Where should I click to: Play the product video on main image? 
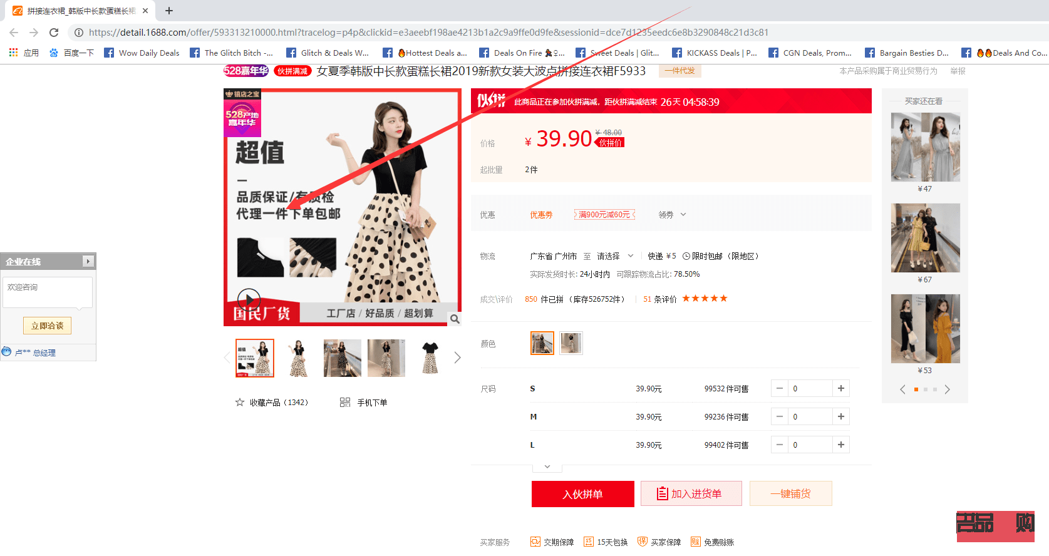[x=249, y=299]
